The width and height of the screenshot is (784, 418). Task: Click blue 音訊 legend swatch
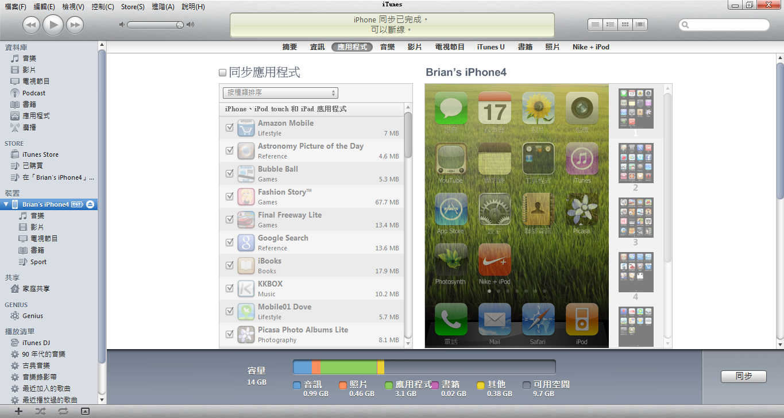[x=297, y=385]
